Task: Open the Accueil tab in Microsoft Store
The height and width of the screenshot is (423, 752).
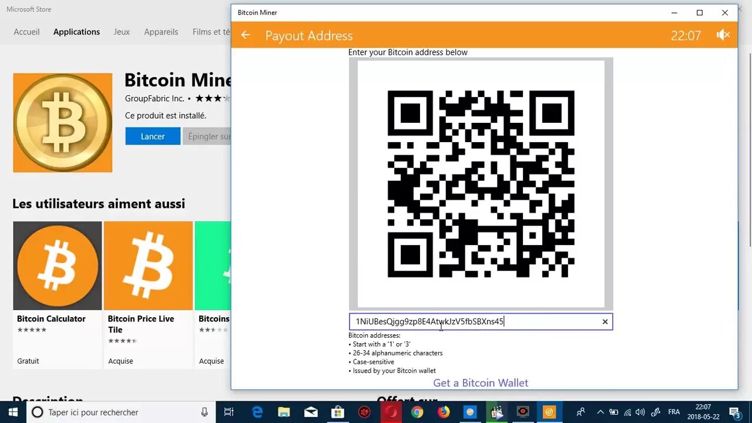Action: coord(26,32)
